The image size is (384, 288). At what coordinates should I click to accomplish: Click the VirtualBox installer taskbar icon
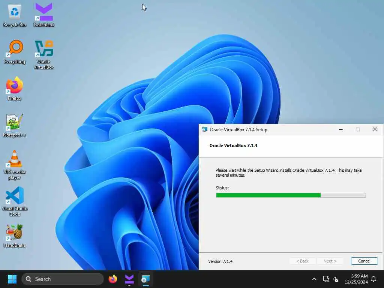tap(146, 279)
